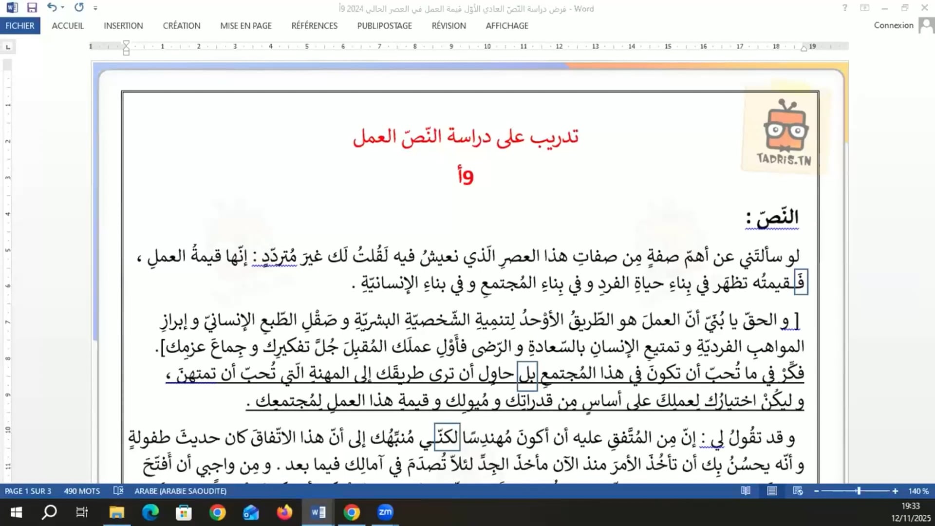
Task: Expand the Undo history dropdown arrow
Action: (63, 7)
